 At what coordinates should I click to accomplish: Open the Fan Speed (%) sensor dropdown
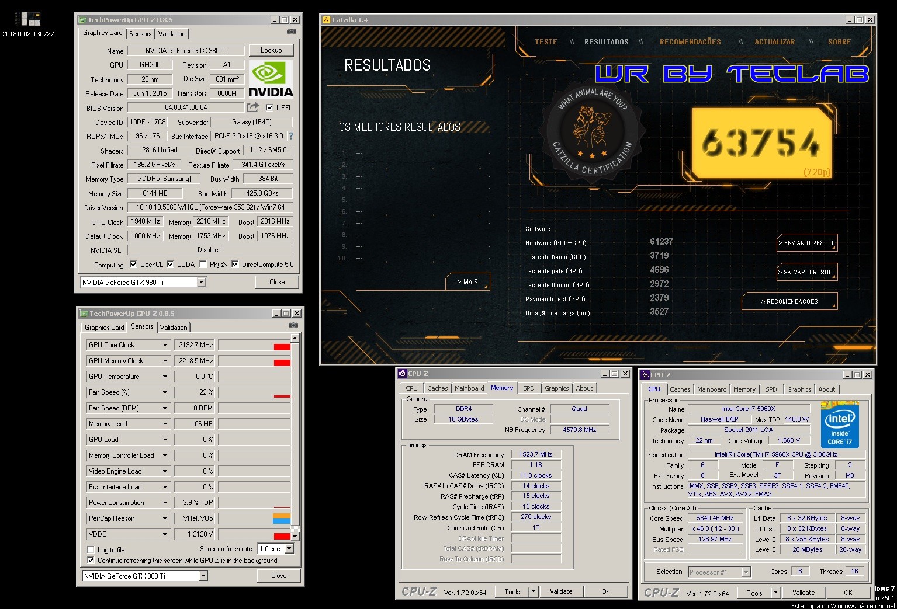point(165,392)
